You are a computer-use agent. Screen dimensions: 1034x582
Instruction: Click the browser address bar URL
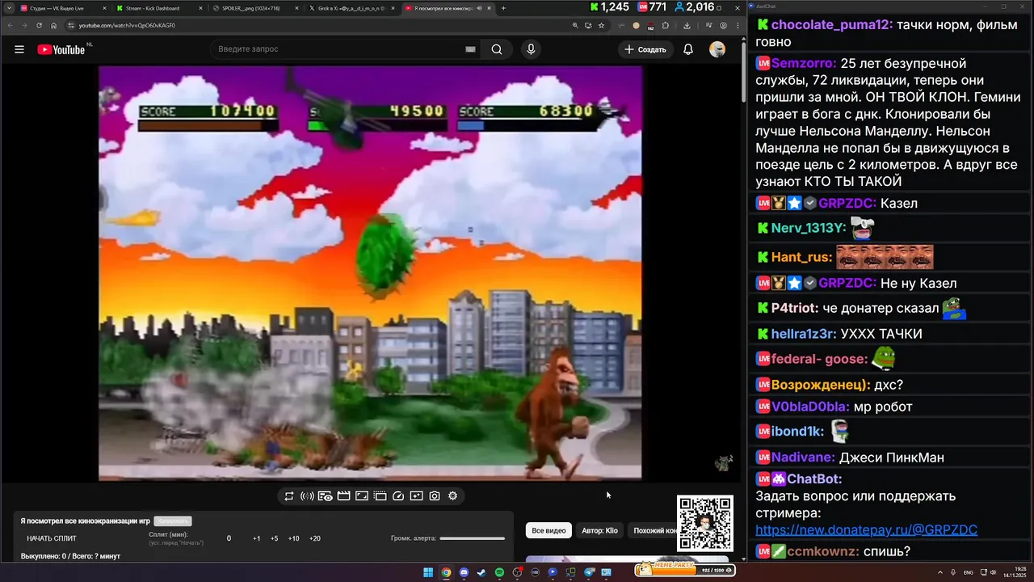point(127,25)
